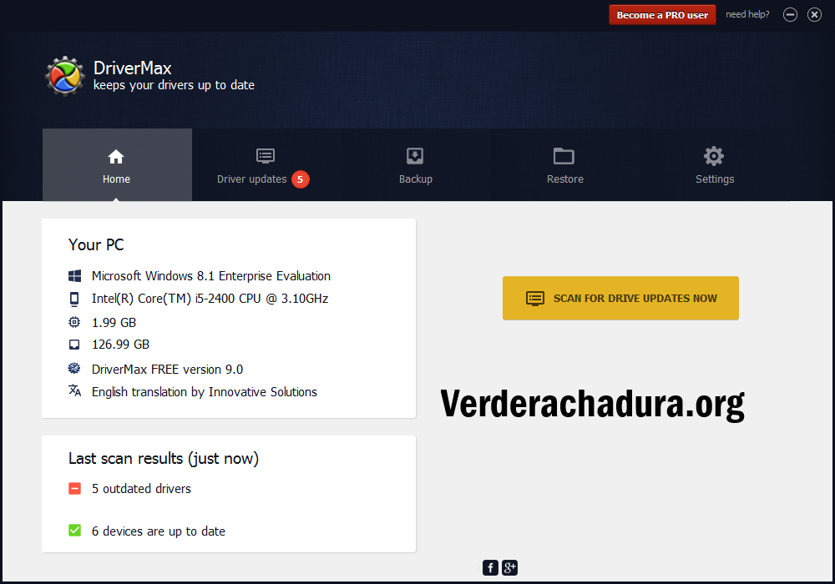
Task: Click the red 5 updates badge
Action: [301, 179]
